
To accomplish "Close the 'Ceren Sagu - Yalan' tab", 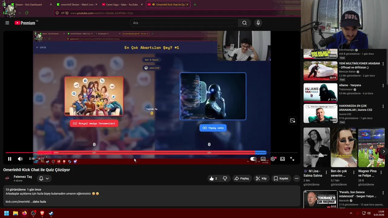I will coord(142,5).
